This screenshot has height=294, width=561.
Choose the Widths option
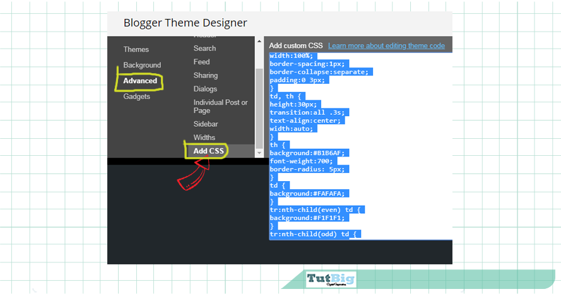204,138
